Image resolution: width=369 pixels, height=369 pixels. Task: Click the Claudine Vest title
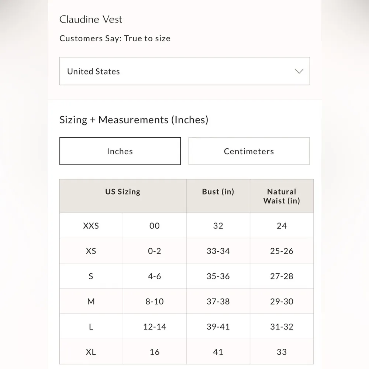91,20
